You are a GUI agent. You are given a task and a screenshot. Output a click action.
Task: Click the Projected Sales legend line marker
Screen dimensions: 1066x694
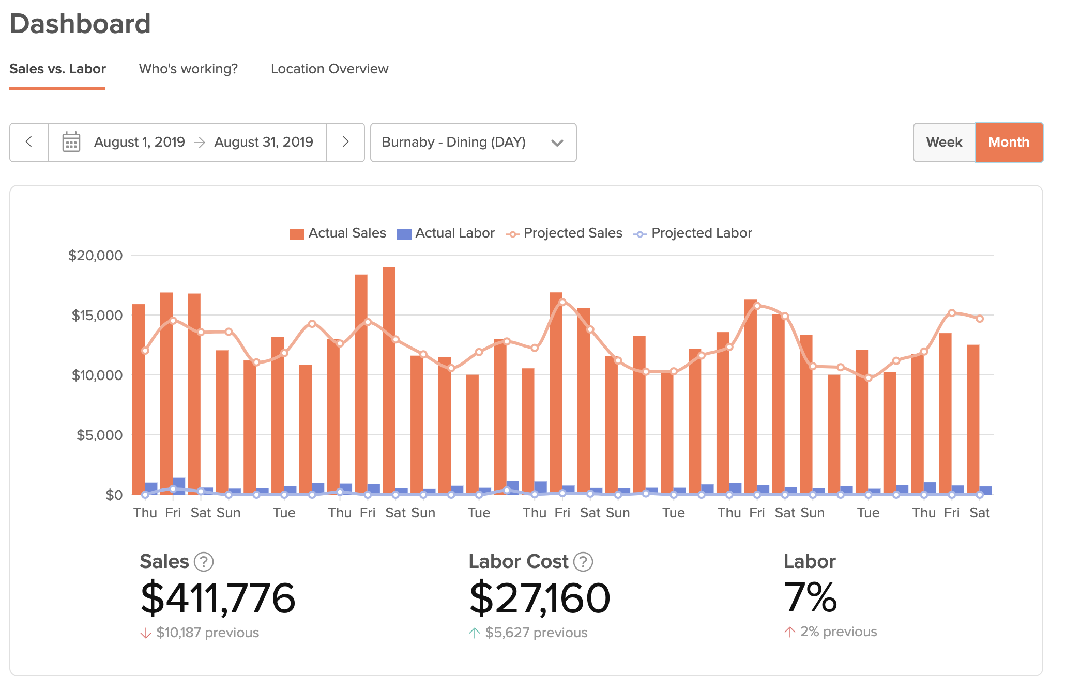click(x=512, y=234)
